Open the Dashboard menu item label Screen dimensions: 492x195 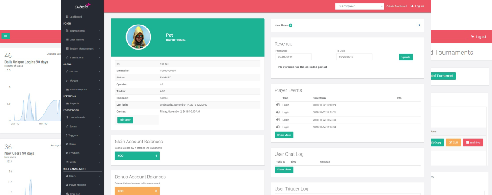75,17
